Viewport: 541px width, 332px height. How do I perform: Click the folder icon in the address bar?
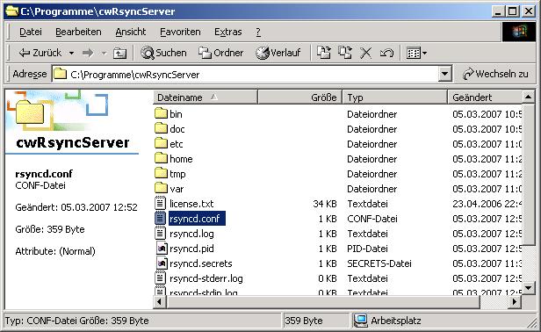click(x=61, y=74)
